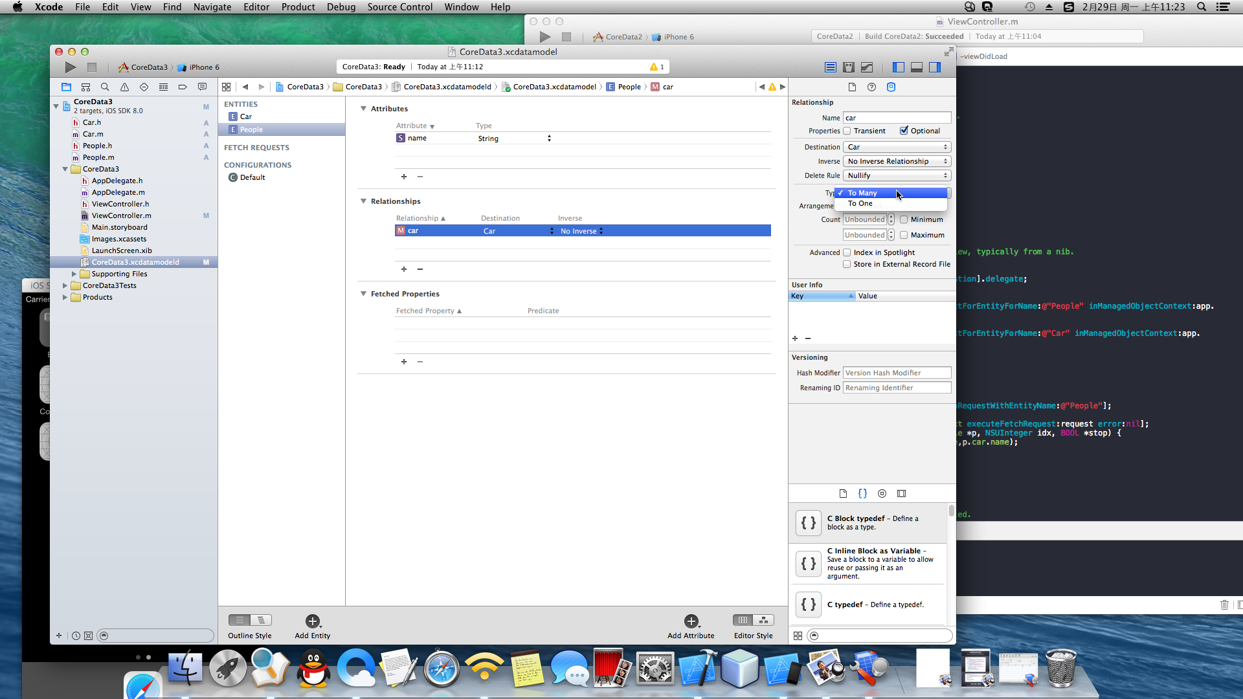Expand the Products group
The height and width of the screenshot is (699, 1243).
click(x=65, y=297)
